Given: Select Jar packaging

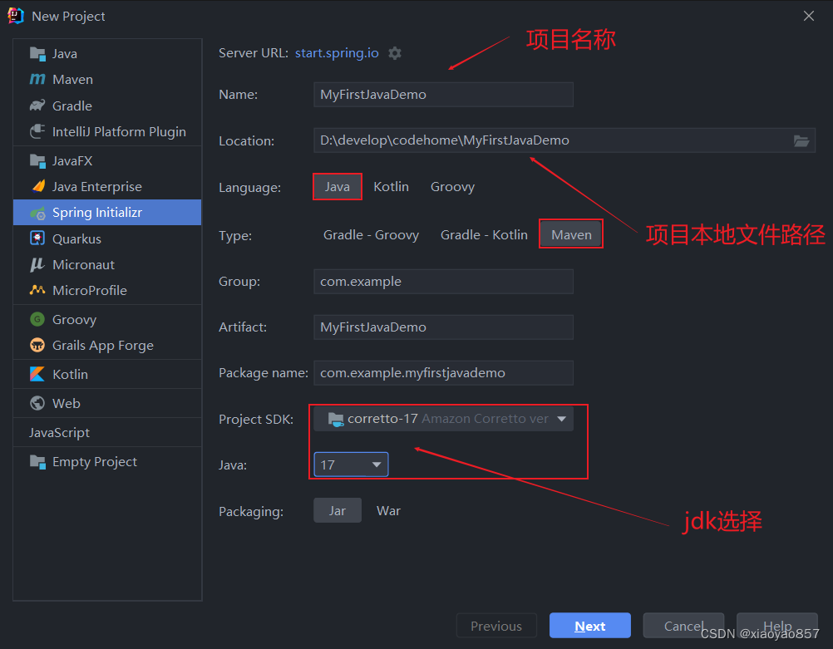Looking at the screenshot, I should [338, 510].
